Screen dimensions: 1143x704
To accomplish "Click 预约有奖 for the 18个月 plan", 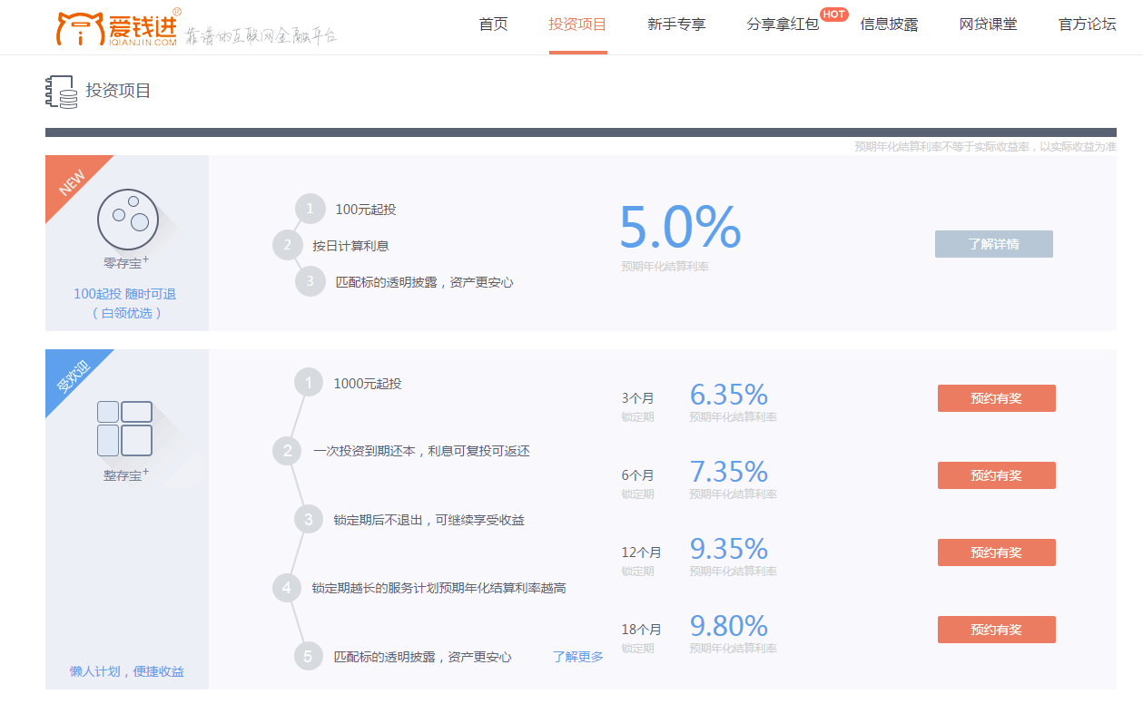I will coord(996,629).
